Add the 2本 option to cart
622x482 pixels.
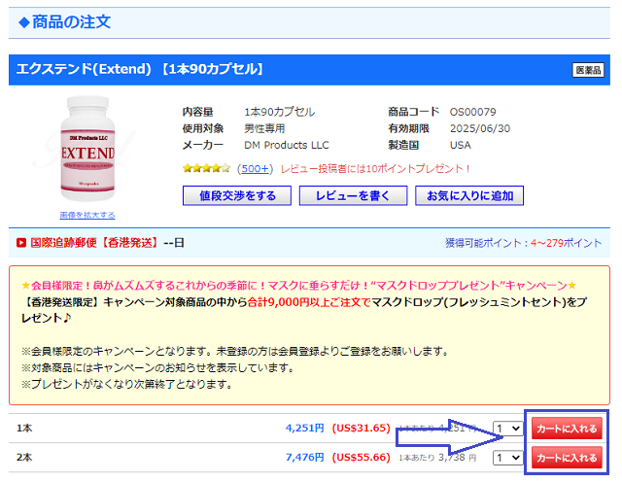tap(567, 458)
